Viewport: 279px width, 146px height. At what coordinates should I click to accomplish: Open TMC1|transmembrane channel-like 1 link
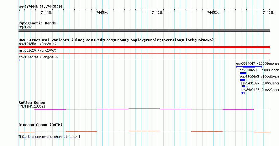50,137
